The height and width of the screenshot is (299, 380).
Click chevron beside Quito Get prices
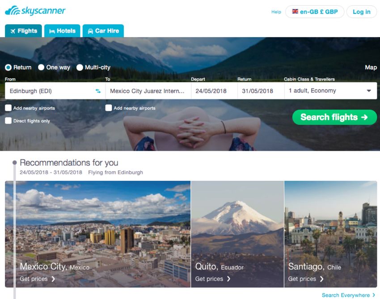228,279
